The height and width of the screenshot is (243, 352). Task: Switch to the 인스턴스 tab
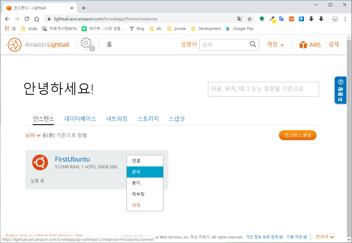click(x=43, y=119)
